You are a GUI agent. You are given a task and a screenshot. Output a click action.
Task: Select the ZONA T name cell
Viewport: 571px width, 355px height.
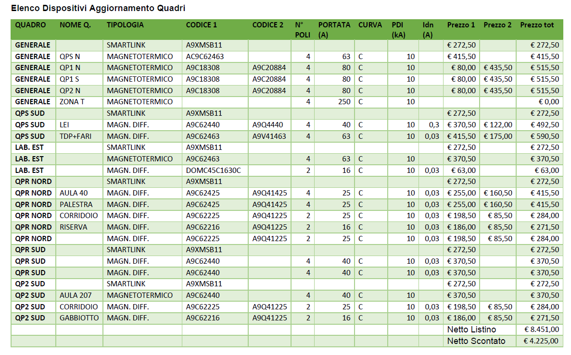71,102
